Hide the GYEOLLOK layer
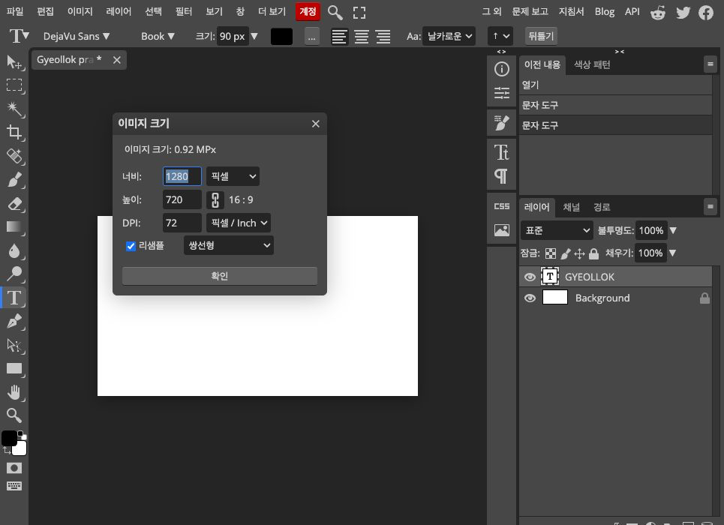The width and height of the screenshot is (724, 525). (530, 277)
